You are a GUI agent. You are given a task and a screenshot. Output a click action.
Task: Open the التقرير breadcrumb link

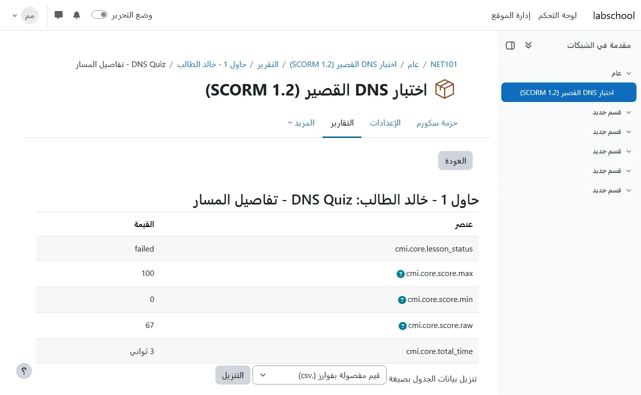pos(268,64)
